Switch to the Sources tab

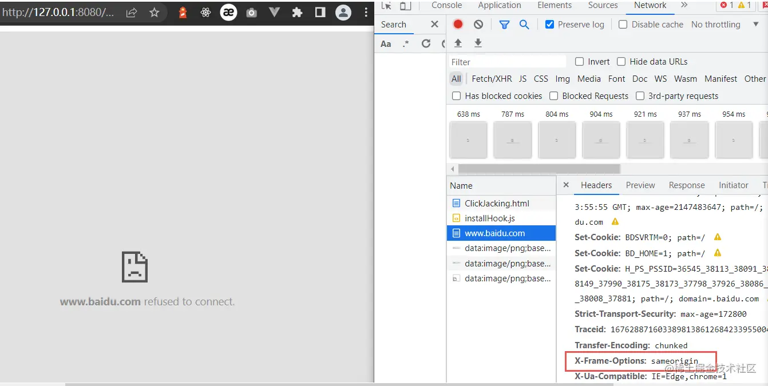click(x=603, y=5)
